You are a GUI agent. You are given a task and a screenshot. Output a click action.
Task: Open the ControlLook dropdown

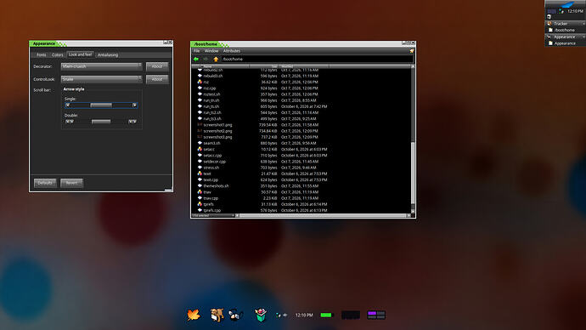pos(101,79)
